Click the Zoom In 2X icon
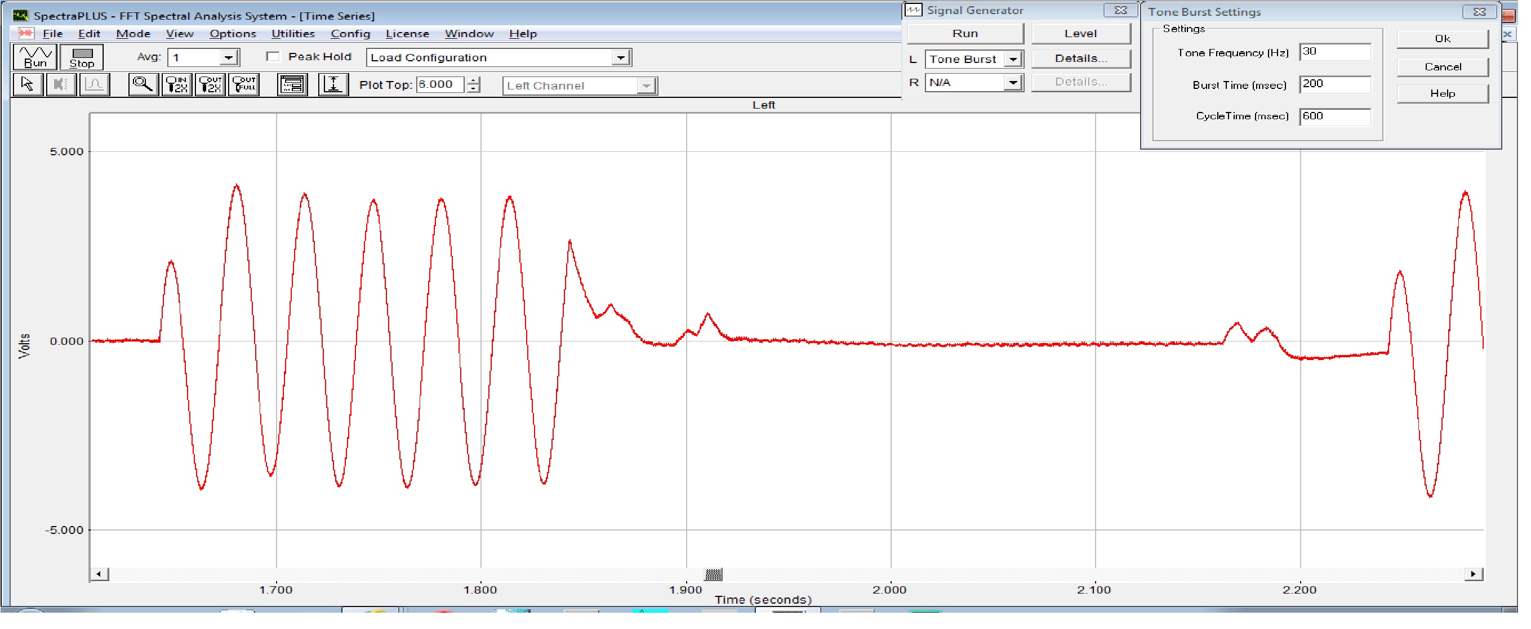Viewport: 1531px width, 629px height. coord(176,85)
